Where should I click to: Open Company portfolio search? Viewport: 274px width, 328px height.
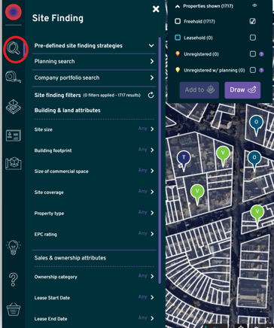point(94,77)
